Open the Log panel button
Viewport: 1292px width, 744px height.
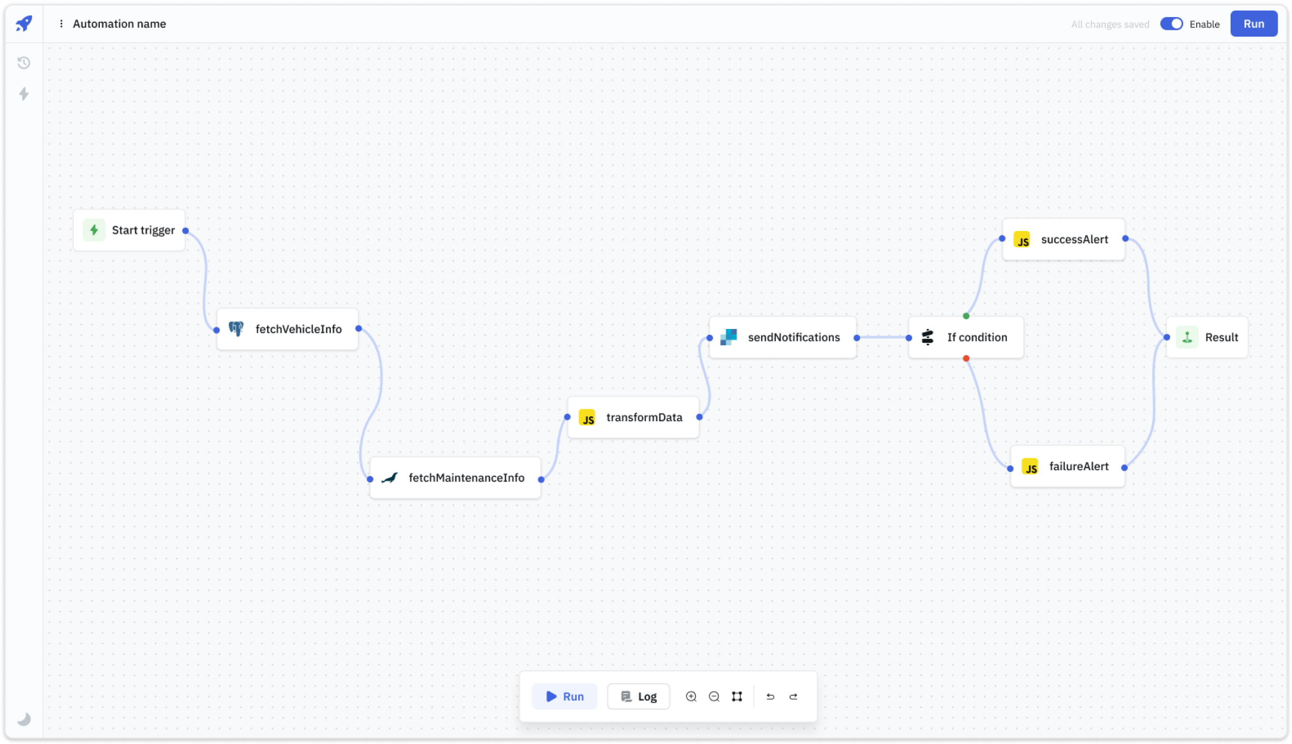click(x=638, y=696)
